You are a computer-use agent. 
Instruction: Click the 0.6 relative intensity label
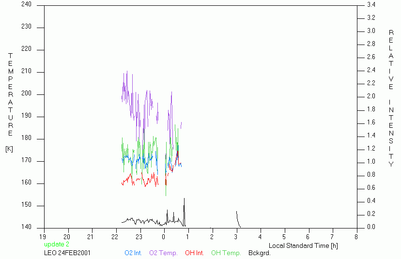[371, 188]
